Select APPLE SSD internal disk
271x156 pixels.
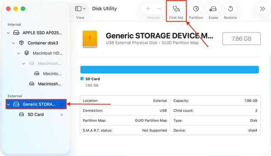42,33
